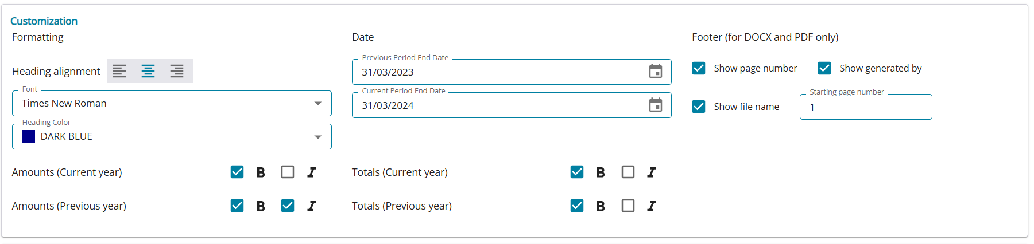The width and height of the screenshot is (1034, 244).
Task: Open the Heading Color dropdown
Action: (317, 137)
